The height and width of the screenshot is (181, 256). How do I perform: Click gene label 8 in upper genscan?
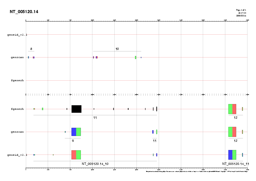pos(31,49)
